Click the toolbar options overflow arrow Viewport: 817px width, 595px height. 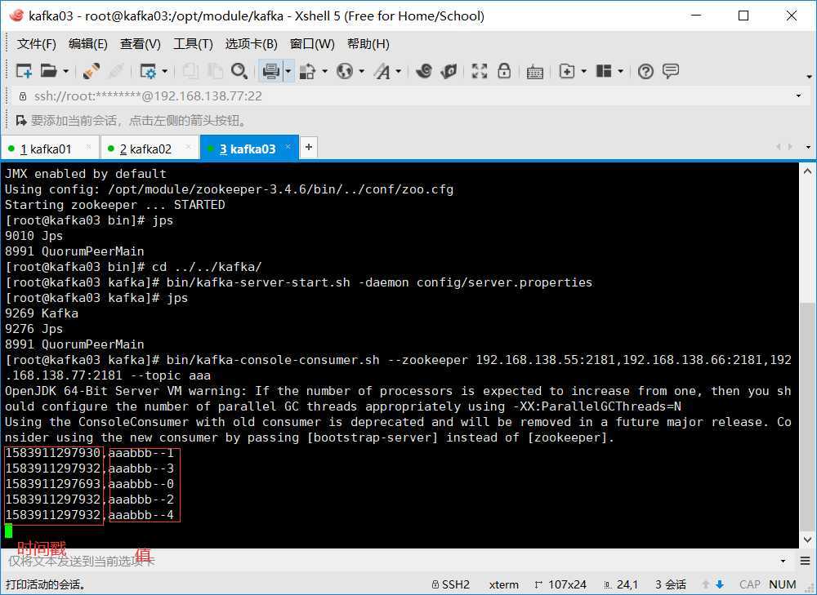[809, 77]
